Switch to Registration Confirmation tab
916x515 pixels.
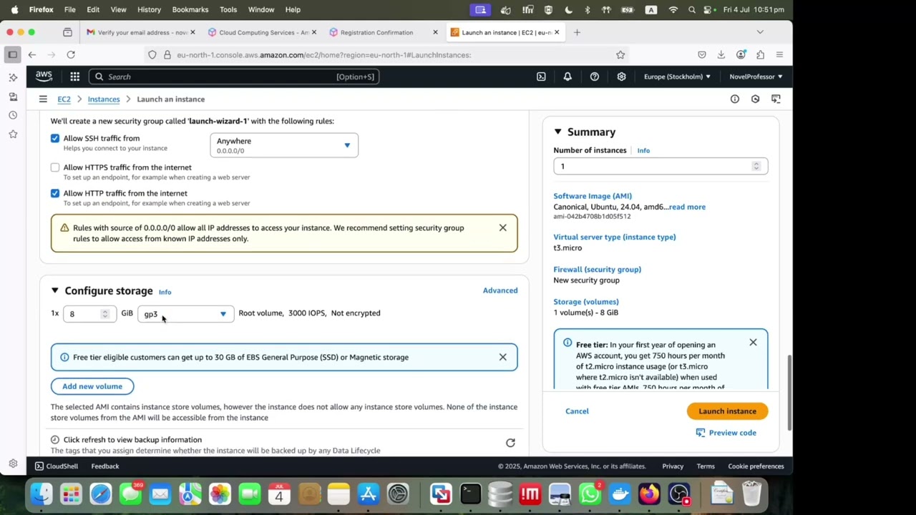[384, 32]
